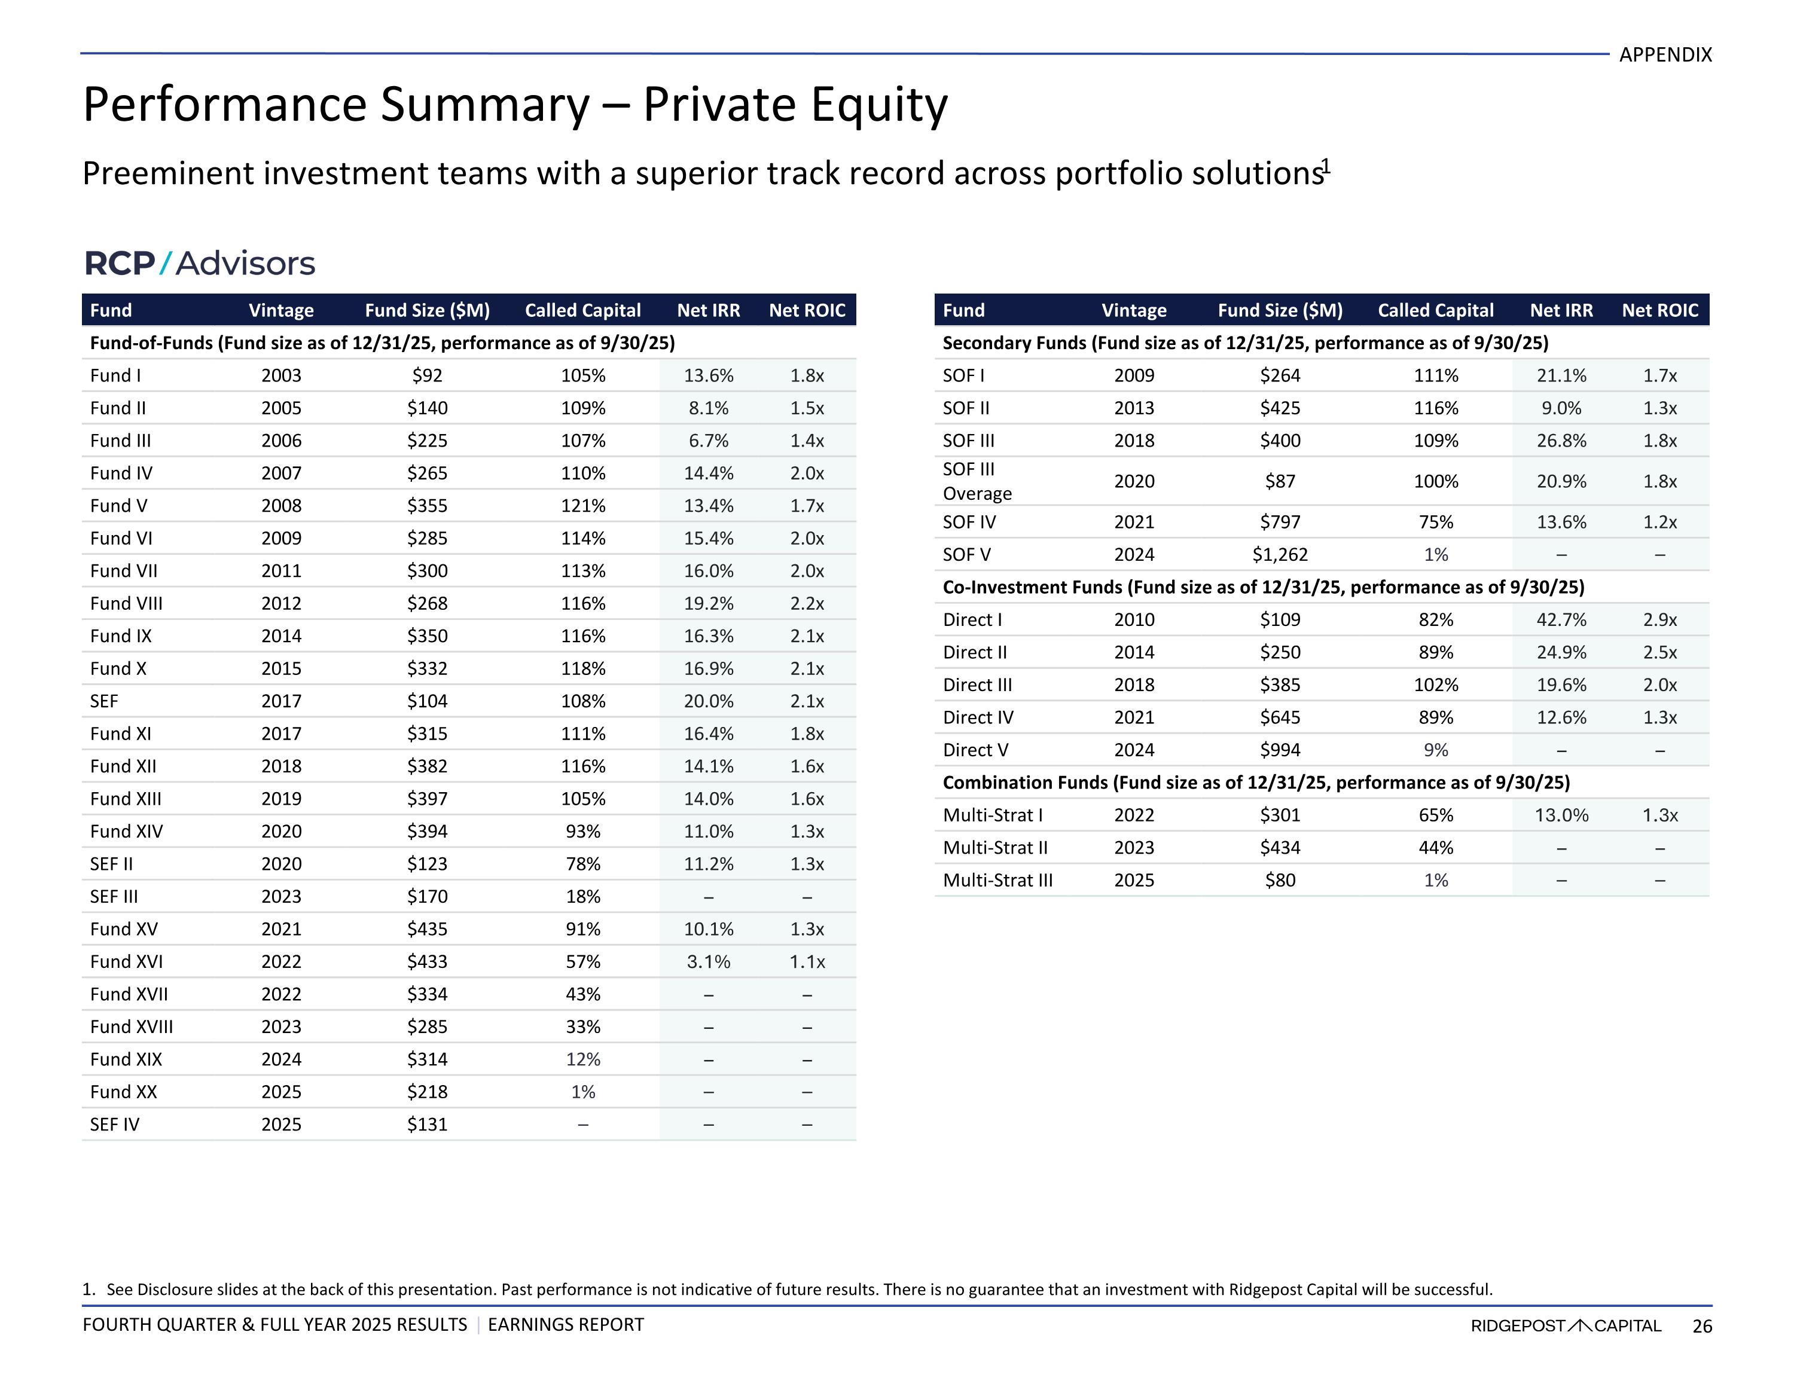Screen dimensions: 1794x1384
Task: Click the SOF V fund size $1,262
Action: (x=1280, y=555)
